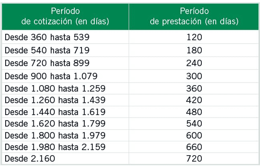Viewport: 260px width, 166px height.
Task: Select the 'Desde 900 hasta 1.079' cell
Action: pyautogui.click(x=65, y=76)
